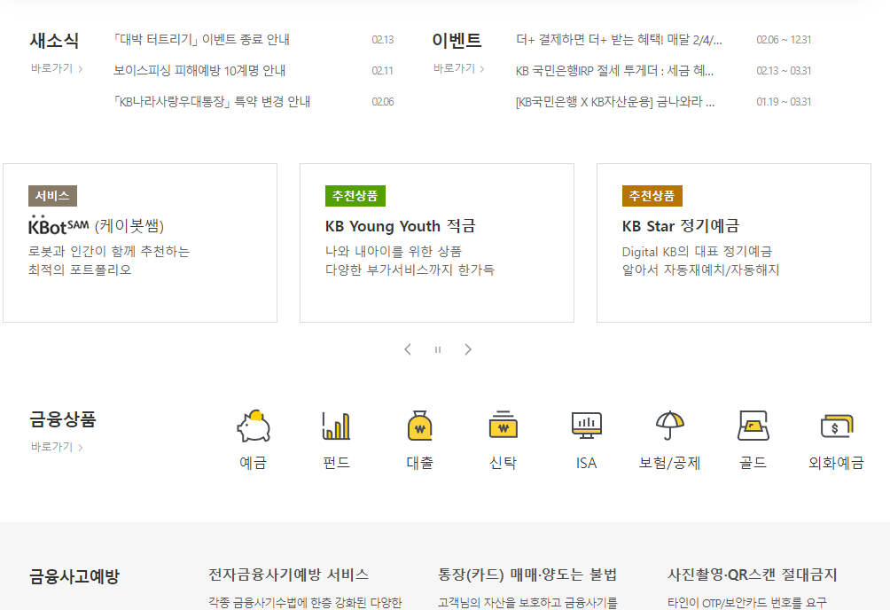
Task: Open the KBot SAM (케이봇쌤) service card
Action: [x=140, y=243]
